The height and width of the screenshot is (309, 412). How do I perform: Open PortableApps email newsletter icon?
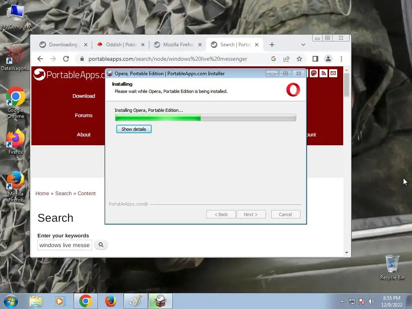coord(333,73)
